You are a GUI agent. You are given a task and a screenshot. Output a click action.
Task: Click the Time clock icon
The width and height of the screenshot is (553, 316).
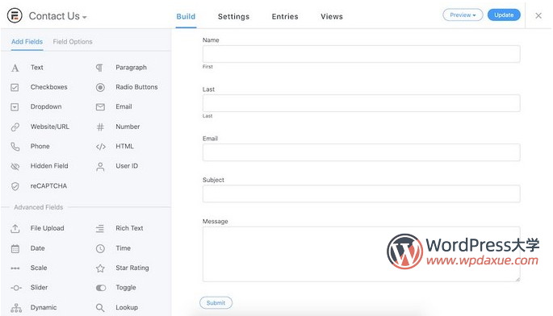coord(100,249)
